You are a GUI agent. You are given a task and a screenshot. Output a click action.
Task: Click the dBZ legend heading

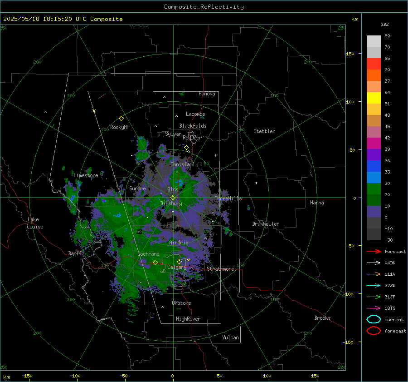(384, 24)
